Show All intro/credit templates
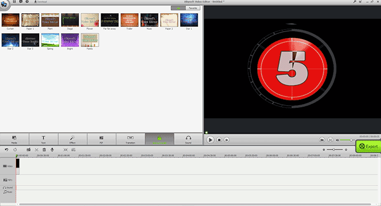This screenshot has height=206, width=381. coord(178,8)
